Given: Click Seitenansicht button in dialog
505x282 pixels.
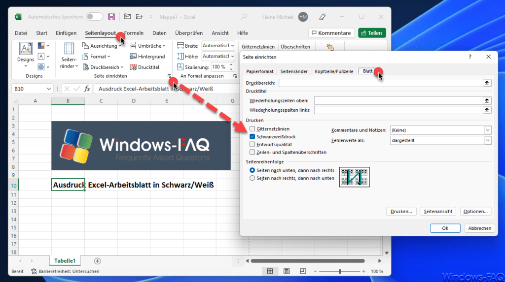Looking at the screenshot, I should (438, 211).
